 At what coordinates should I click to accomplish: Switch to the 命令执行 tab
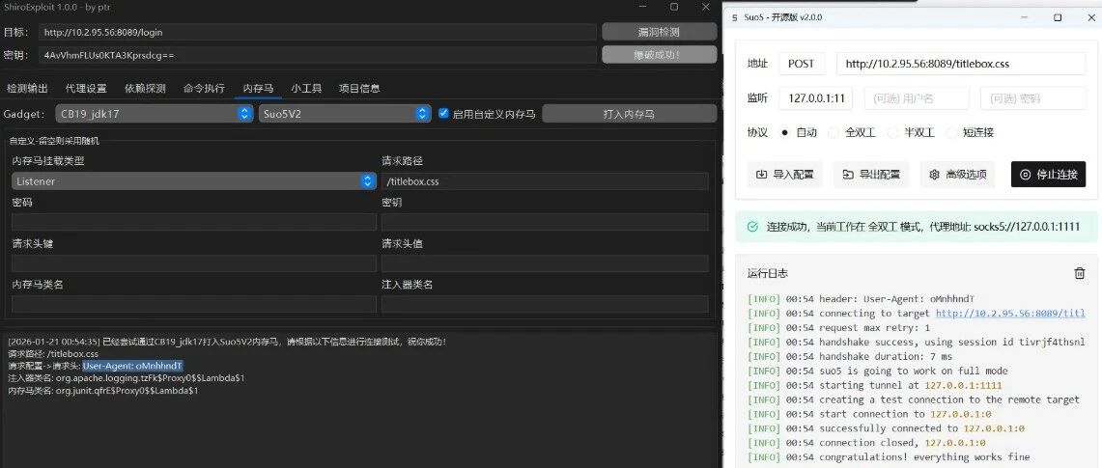(204, 89)
